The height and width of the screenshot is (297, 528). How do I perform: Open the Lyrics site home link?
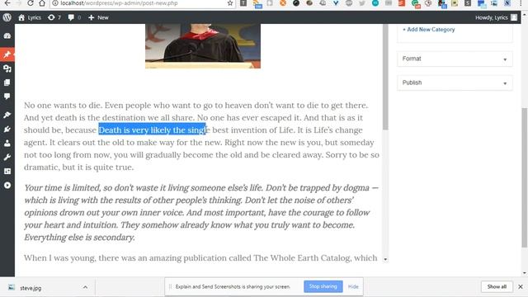point(30,17)
